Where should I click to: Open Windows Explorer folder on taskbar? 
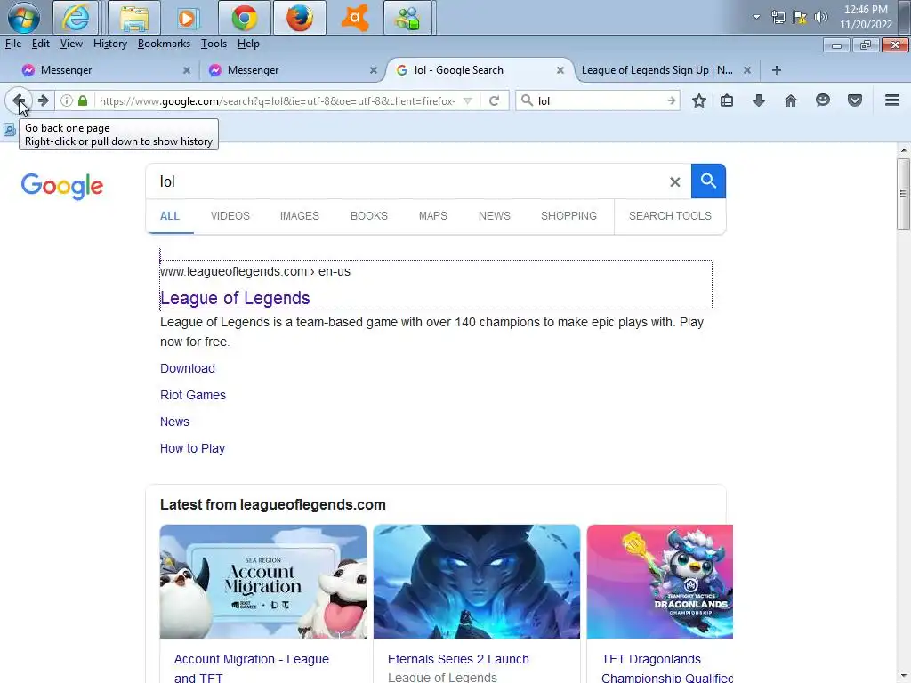coord(134,18)
